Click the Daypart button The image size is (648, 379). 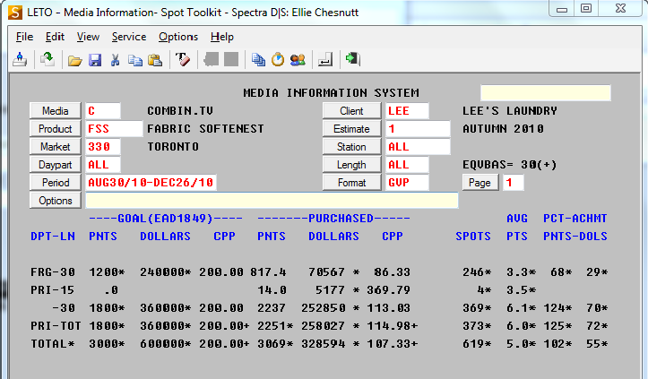[56, 165]
